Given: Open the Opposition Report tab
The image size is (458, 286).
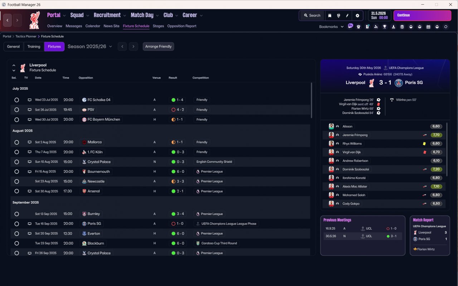Looking at the screenshot, I should 182,26.
